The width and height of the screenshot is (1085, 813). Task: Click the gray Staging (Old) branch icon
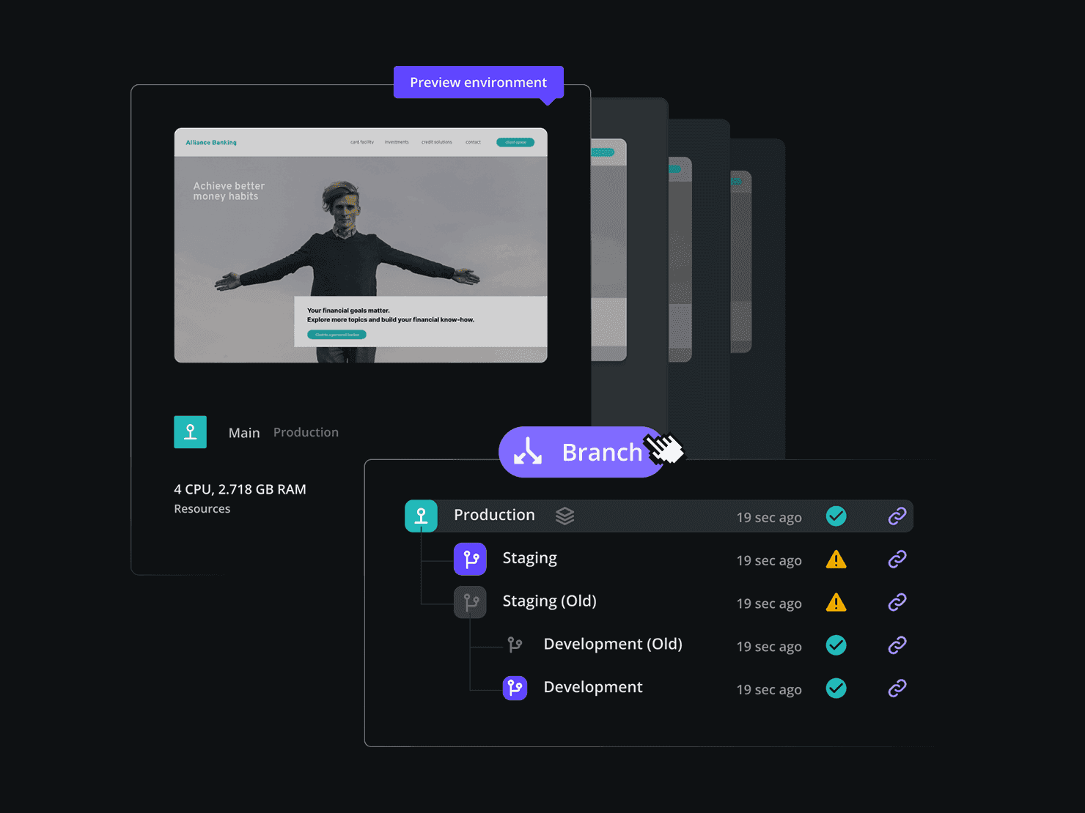[470, 602]
